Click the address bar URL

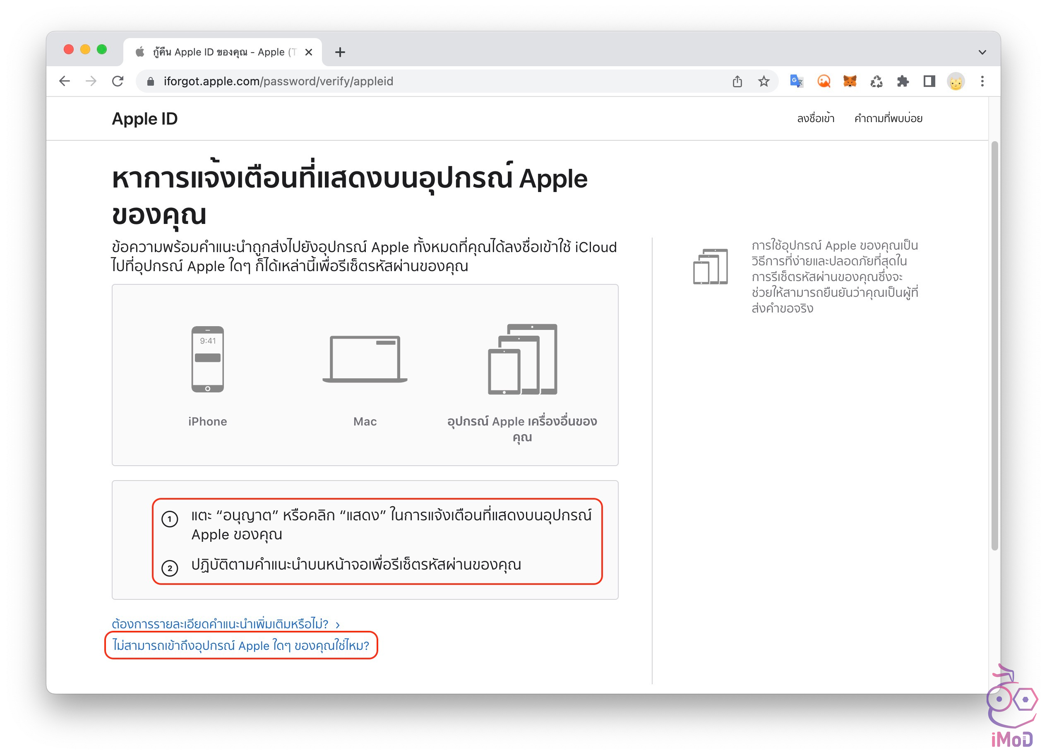[279, 81]
